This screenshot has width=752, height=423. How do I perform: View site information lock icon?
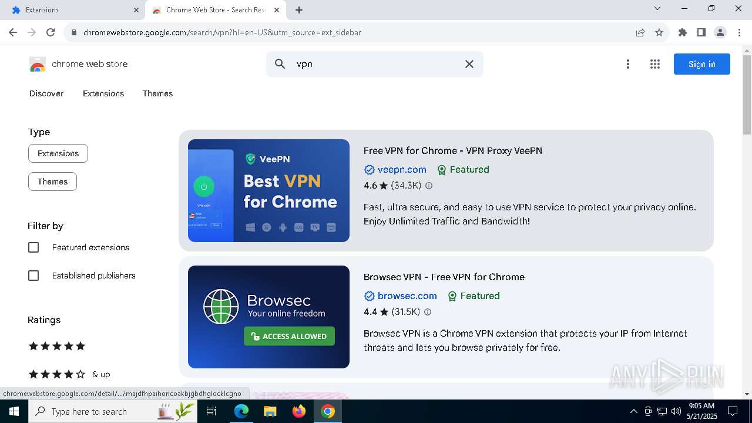[74, 32]
